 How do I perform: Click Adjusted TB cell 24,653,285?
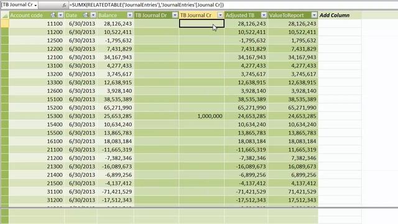[246, 116]
